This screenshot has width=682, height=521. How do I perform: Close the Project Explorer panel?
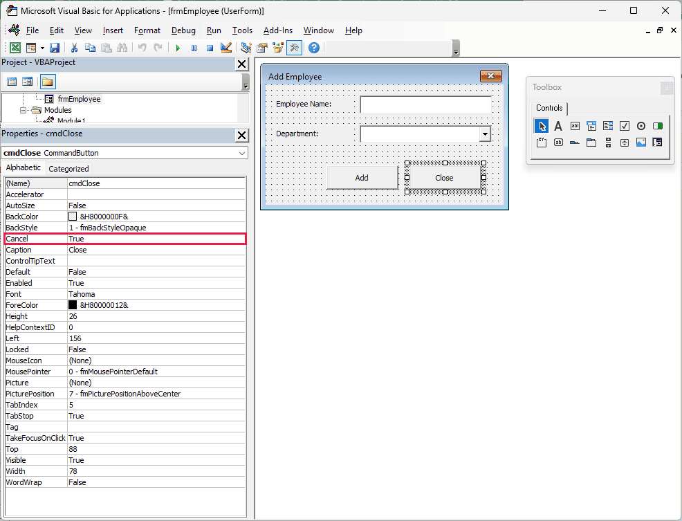242,64
